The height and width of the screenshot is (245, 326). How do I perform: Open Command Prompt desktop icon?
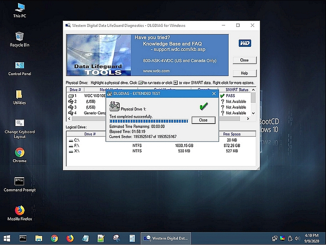19,184
